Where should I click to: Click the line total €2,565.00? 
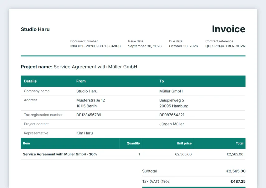pyautogui.click(x=235, y=154)
